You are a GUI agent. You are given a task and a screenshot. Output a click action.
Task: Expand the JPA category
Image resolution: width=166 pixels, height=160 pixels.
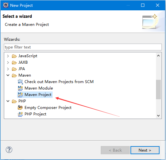tap(8, 69)
